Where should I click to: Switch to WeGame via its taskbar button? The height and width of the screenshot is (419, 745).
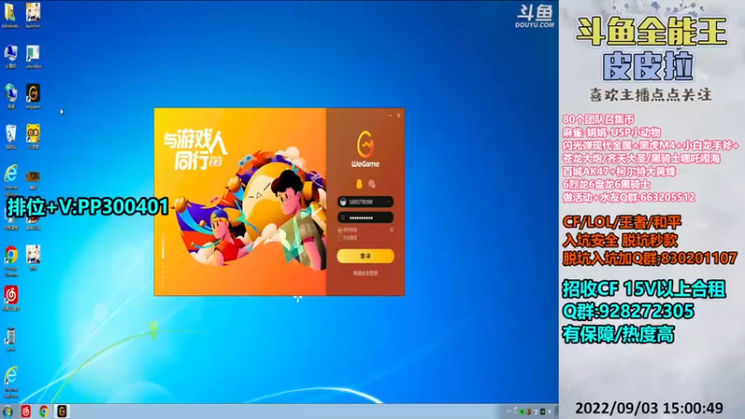(x=61, y=412)
